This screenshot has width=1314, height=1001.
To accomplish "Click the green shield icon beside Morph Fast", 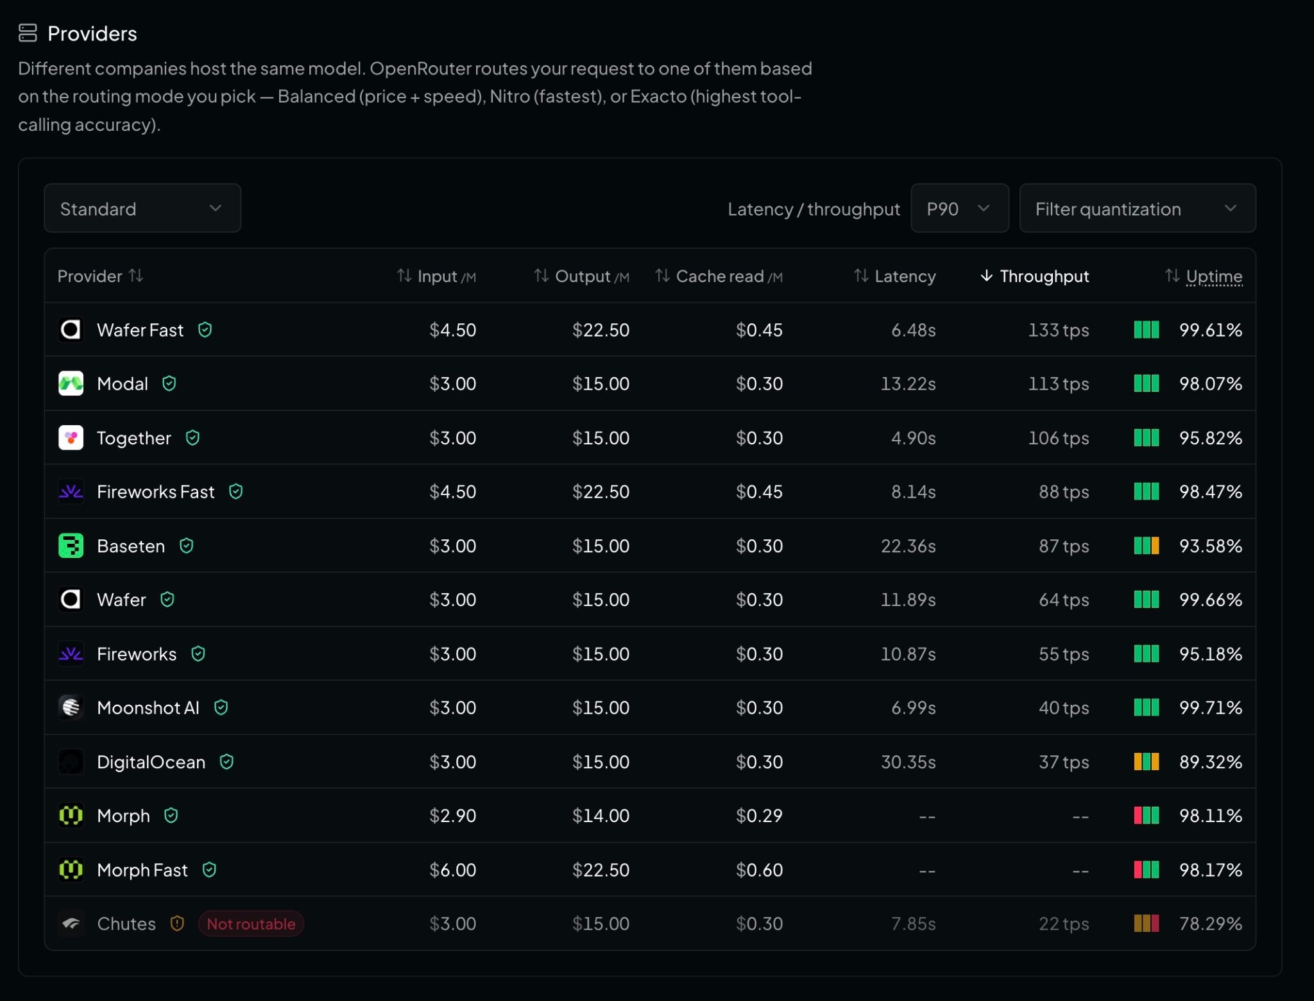I will [x=209, y=870].
